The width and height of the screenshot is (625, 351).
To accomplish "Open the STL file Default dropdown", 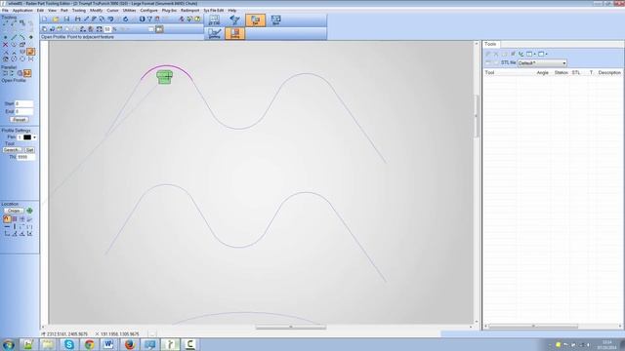I will click(542, 63).
